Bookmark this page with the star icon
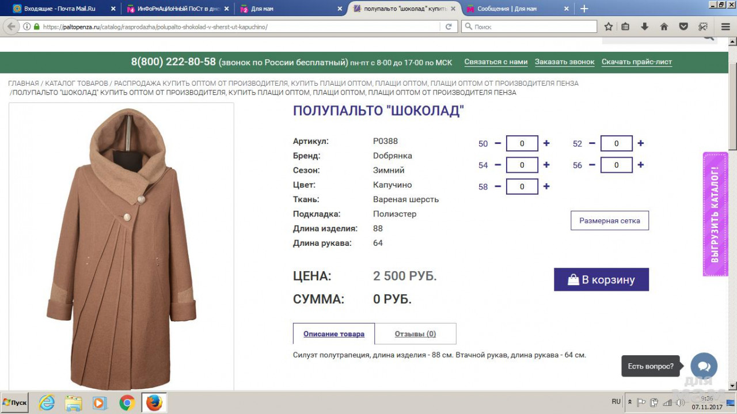The height and width of the screenshot is (414, 737). (x=609, y=26)
